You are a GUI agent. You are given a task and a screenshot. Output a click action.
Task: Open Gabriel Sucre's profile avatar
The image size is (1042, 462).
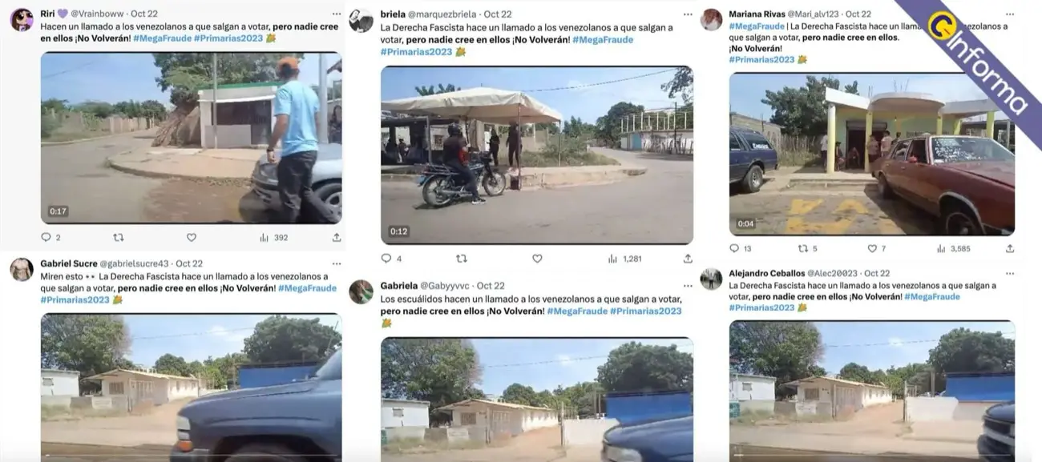(22, 269)
